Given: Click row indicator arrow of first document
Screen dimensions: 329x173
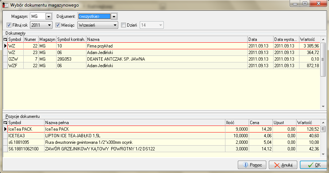Looking at the screenshot, I should click(5, 46).
